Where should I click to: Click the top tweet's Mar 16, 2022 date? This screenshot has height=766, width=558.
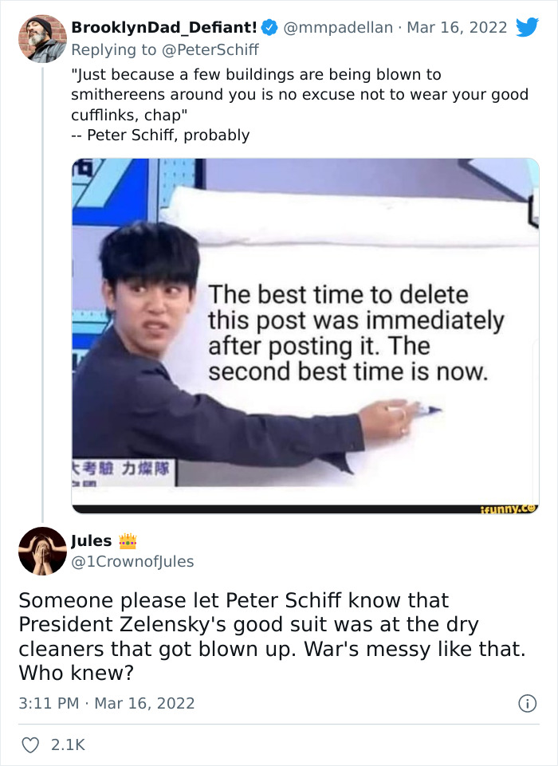[x=457, y=28]
